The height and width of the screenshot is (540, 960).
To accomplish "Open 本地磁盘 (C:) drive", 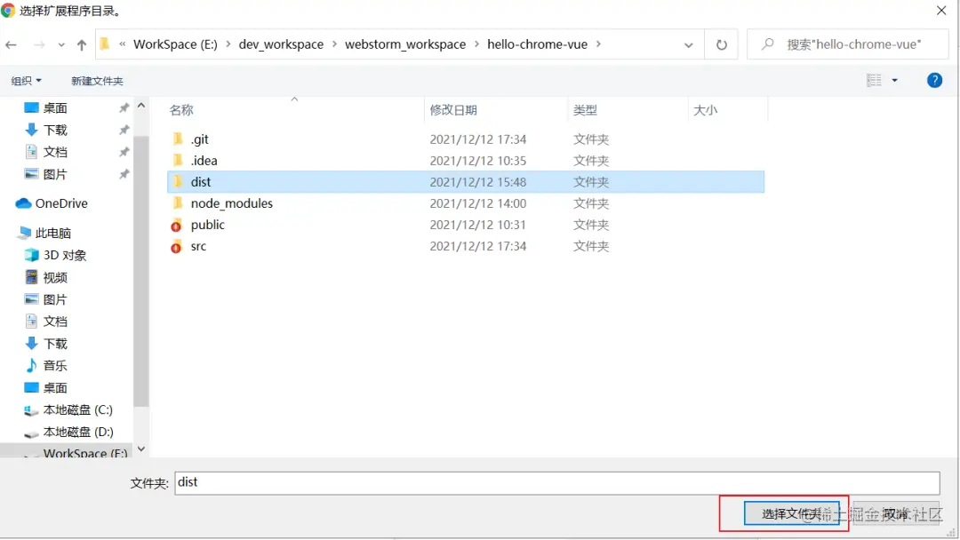I will 77,409.
